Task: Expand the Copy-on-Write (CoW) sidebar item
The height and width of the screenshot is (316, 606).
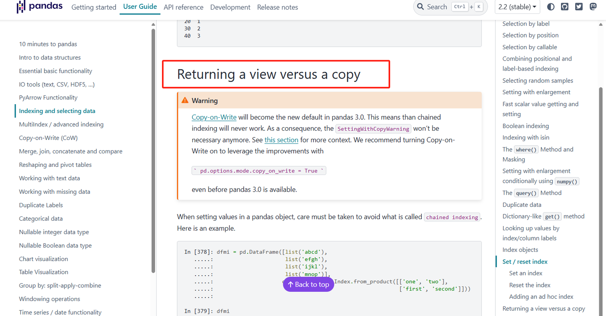Action: pyautogui.click(x=48, y=137)
